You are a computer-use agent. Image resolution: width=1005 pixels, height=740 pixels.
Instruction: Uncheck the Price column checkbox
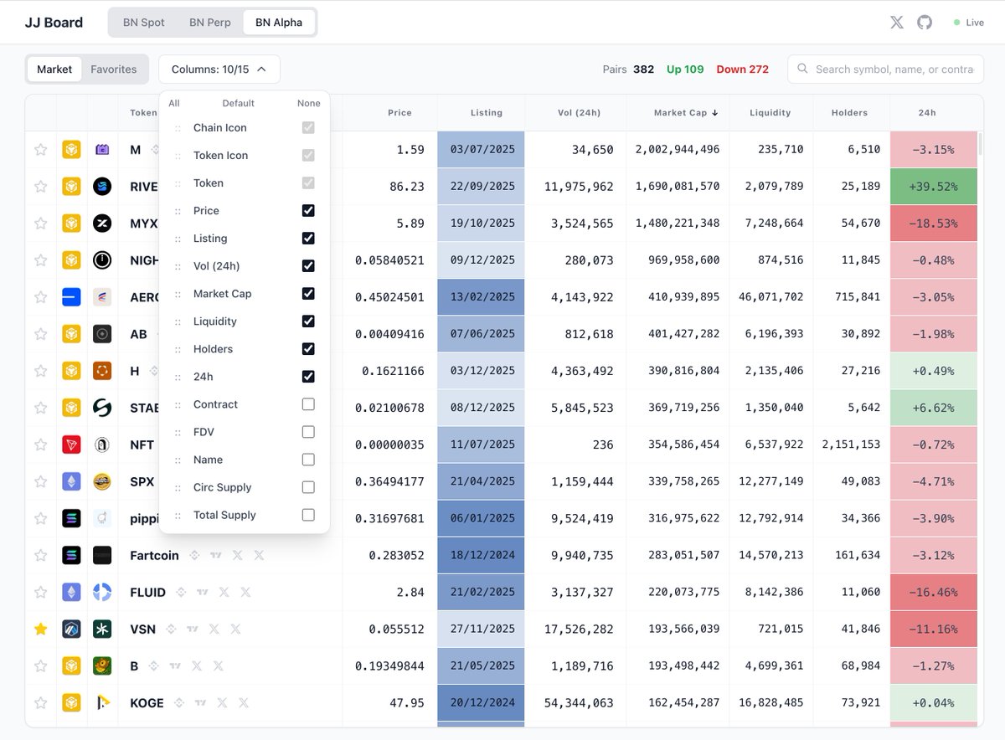click(308, 210)
